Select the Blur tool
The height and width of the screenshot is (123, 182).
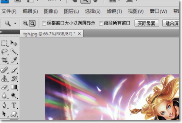(4, 95)
